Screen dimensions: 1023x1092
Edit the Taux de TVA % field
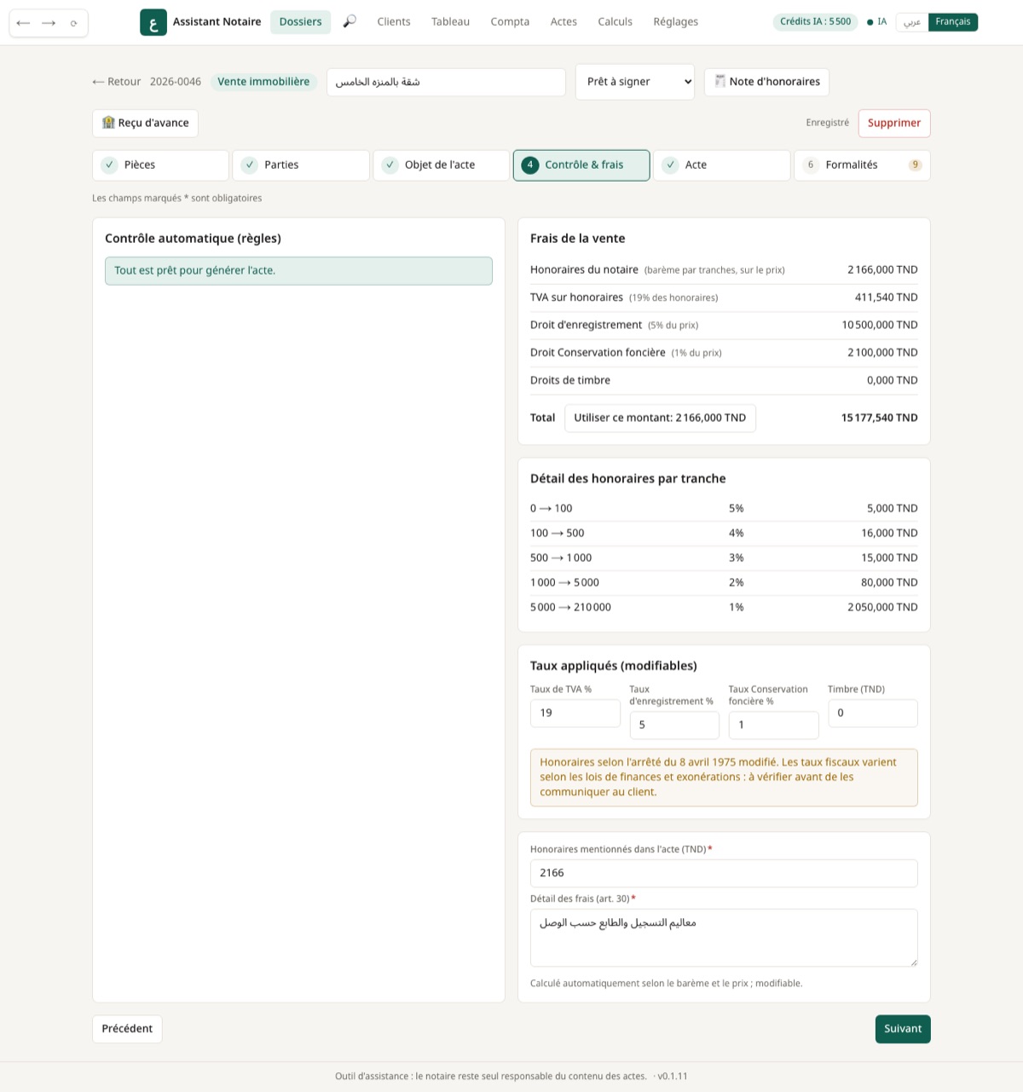[x=575, y=714]
